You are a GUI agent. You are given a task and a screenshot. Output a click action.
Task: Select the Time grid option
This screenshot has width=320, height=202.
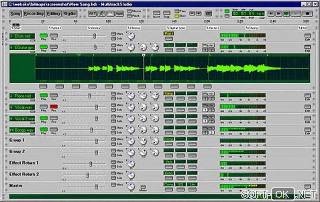pyautogui.click(x=177, y=11)
